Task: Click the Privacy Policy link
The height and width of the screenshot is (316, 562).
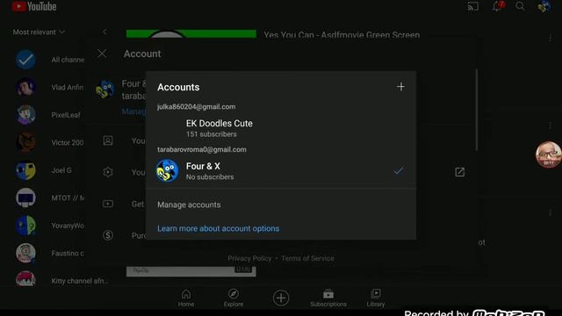Action: click(249, 258)
